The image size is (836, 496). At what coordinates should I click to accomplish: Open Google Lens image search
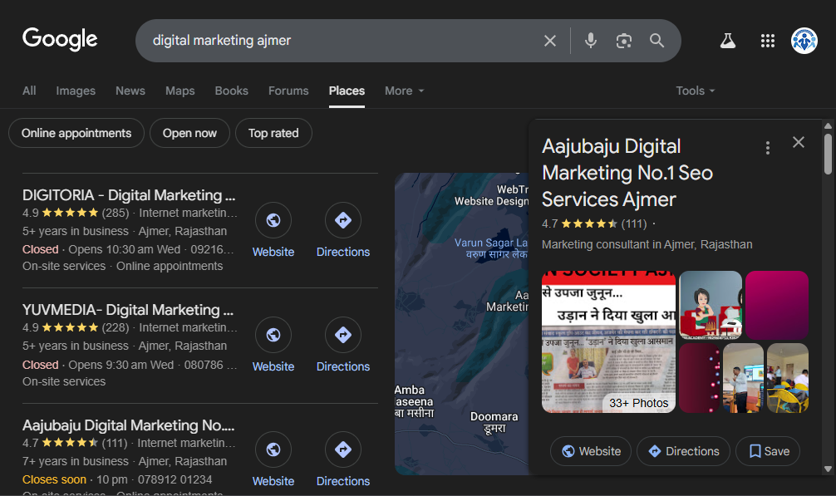624,41
